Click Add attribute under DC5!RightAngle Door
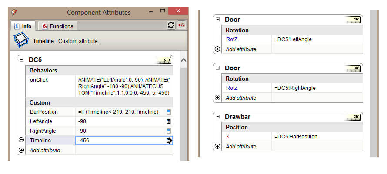387x174 pixels. coord(241,98)
